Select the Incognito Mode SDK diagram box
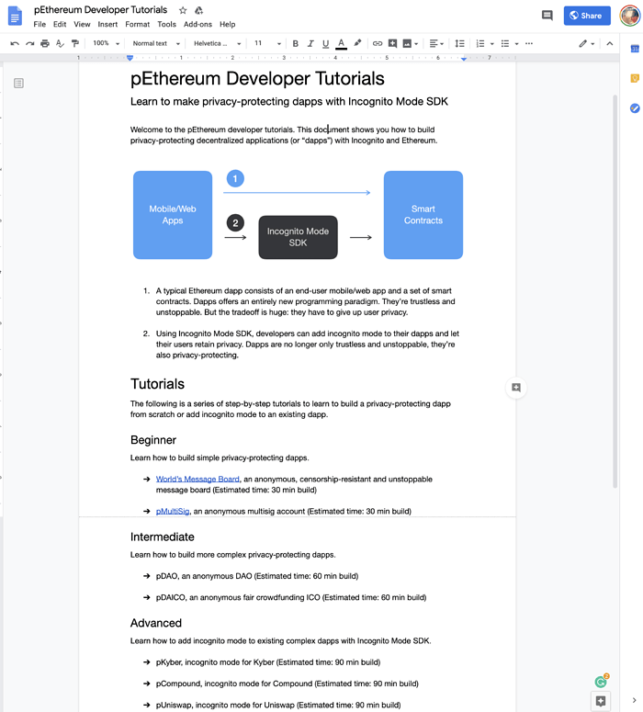The image size is (643, 712). (298, 237)
